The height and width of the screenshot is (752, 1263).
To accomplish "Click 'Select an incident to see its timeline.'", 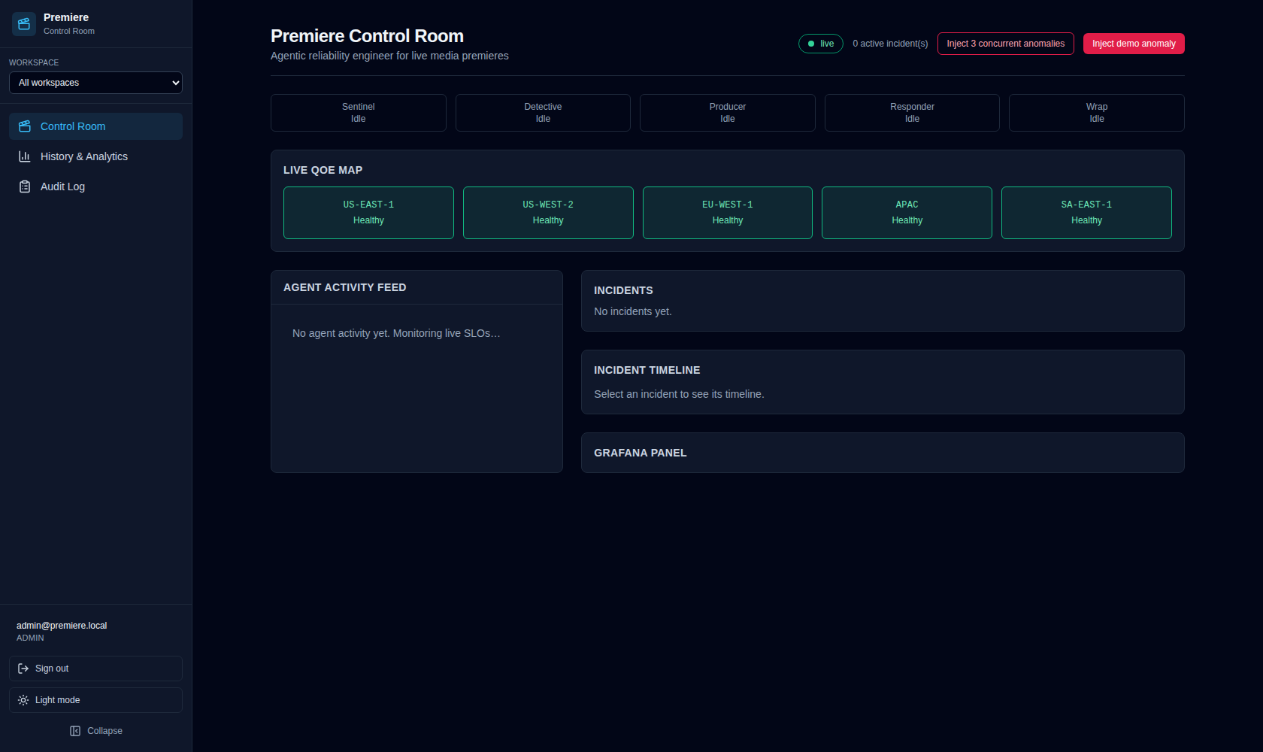I will pos(679,394).
